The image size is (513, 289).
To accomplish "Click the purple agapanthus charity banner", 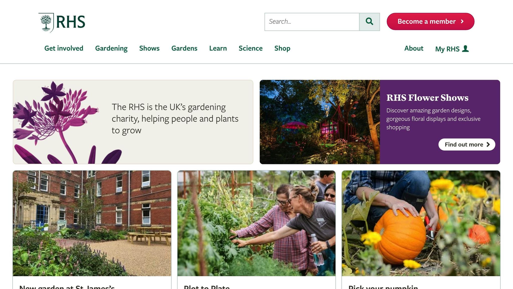I will tap(133, 122).
